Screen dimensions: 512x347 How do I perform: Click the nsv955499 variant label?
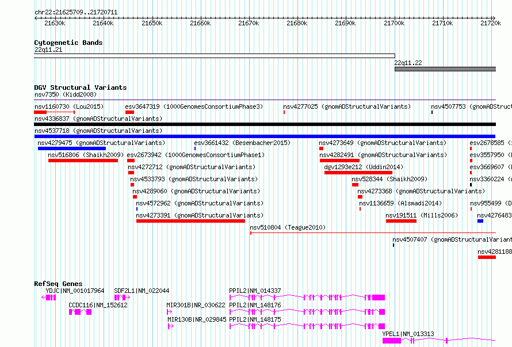tap(491, 203)
